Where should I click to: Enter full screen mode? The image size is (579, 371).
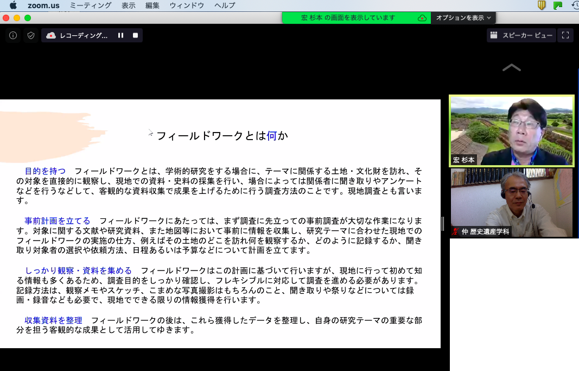tap(565, 35)
